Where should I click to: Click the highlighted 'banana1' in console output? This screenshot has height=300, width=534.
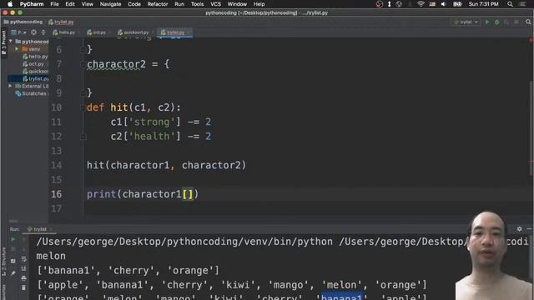coord(341,297)
